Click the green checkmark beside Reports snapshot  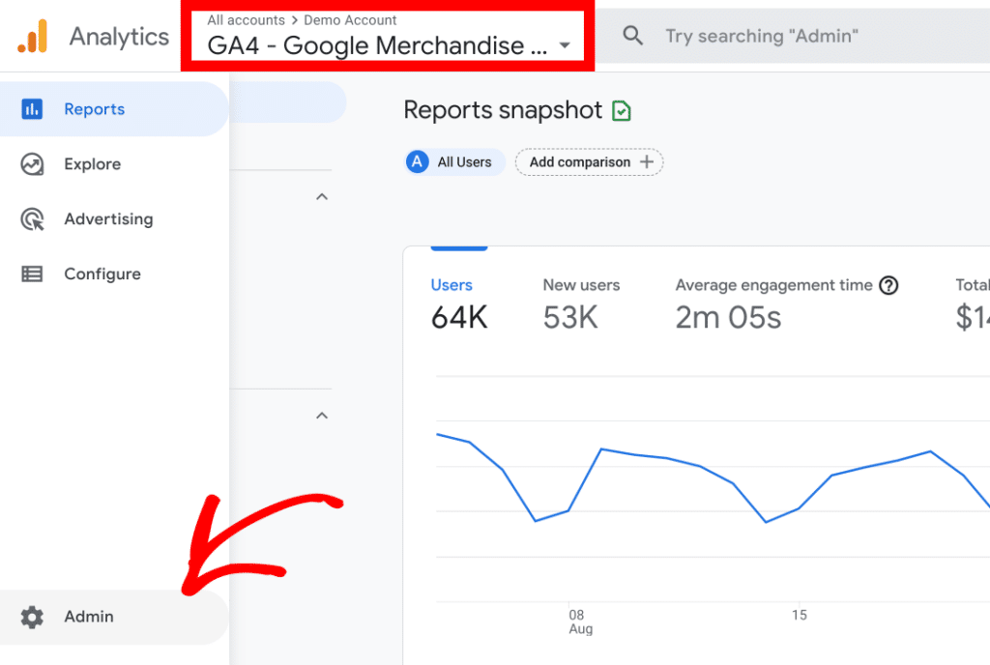[x=622, y=109]
